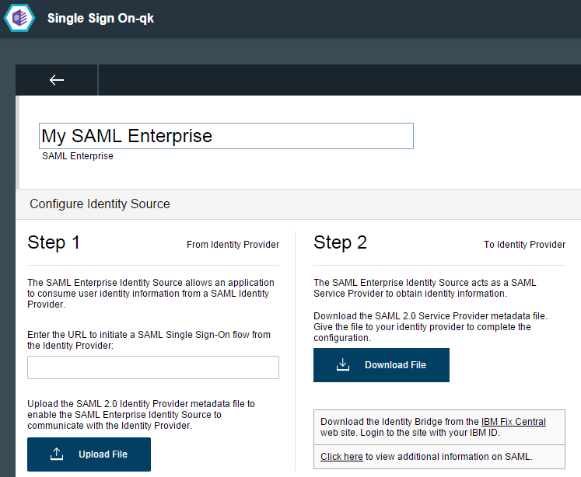Click the dark tab bar beside back arrow
The height and width of the screenshot is (477, 581).
[339, 80]
